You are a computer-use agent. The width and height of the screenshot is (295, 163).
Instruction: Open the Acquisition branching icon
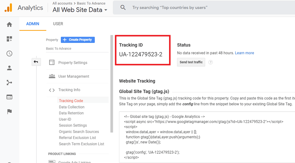click(x=9, y=82)
